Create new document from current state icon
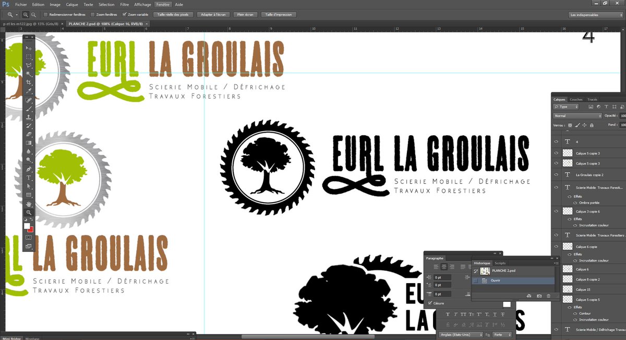The height and width of the screenshot is (340, 626). point(529,296)
